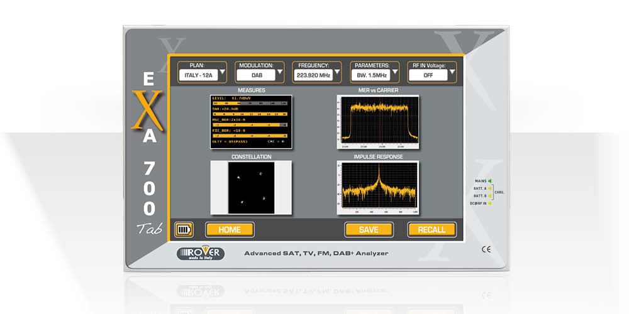Open the RF IN Voltage dropdown arrow

pyautogui.click(x=452, y=73)
